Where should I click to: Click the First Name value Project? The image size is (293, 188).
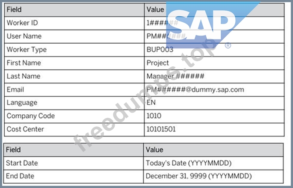tap(157, 63)
